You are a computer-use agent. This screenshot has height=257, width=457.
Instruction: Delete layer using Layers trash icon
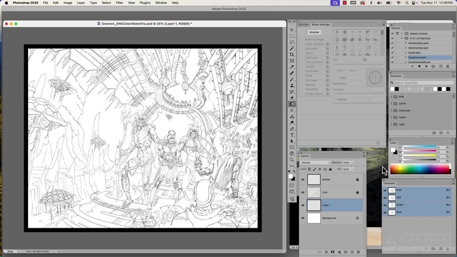coord(358,252)
